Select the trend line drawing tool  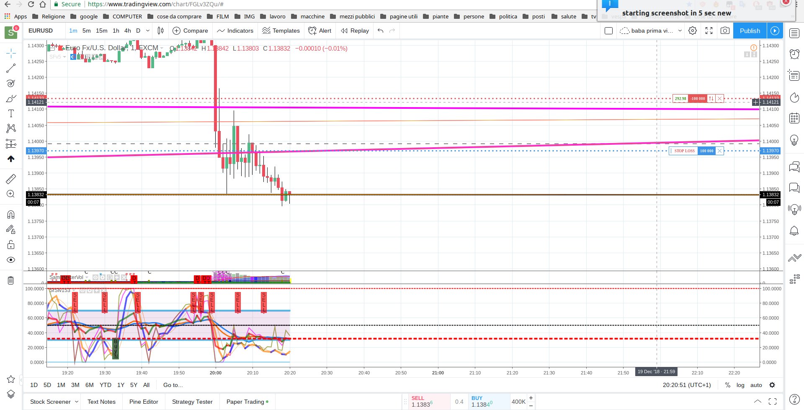coord(11,68)
